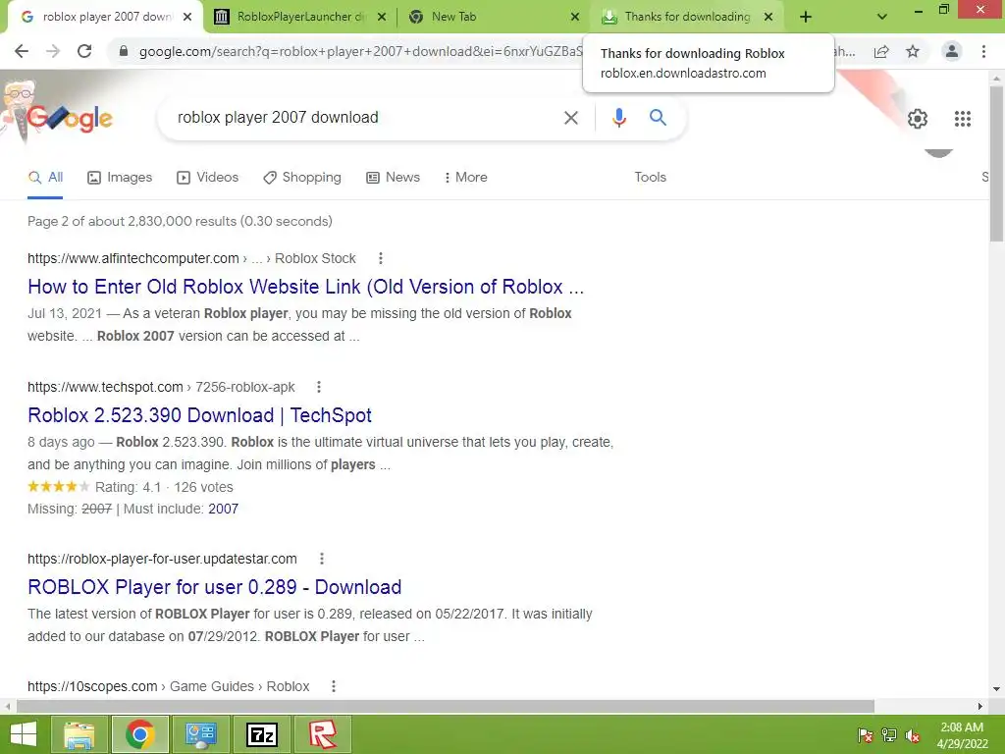Click the network tray icon
Screen dimensions: 1005x754
[x=889, y=735]
